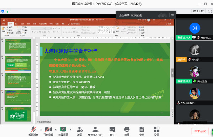Viewport: 213px width, 137px height.
Task: Click the blue security shield icon
Action: 3,11
